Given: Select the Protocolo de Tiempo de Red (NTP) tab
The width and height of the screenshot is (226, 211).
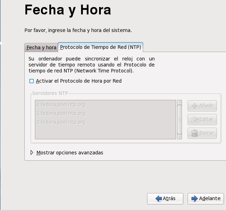Looking at the screenshot, I should coord(100,47).
